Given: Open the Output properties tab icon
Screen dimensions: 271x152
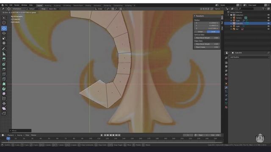Looking at the screenshot, I should tap(226, 67).
